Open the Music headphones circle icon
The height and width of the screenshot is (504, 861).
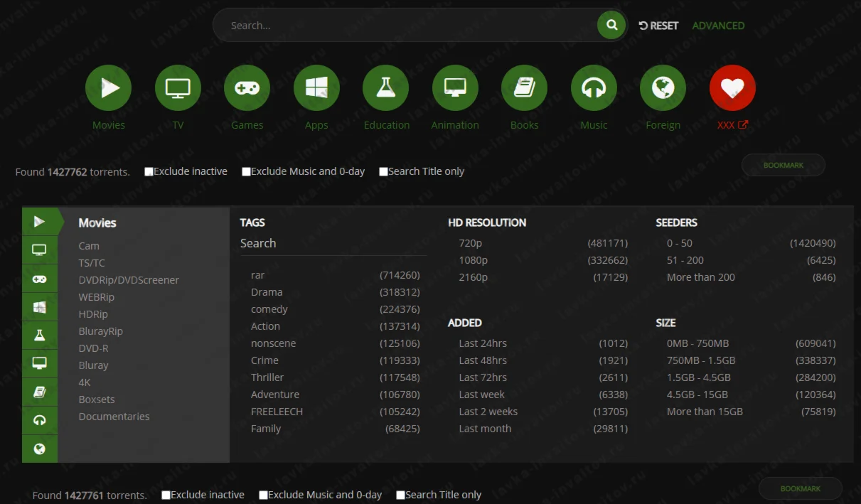pyautogui.click(x=594, y=88)
